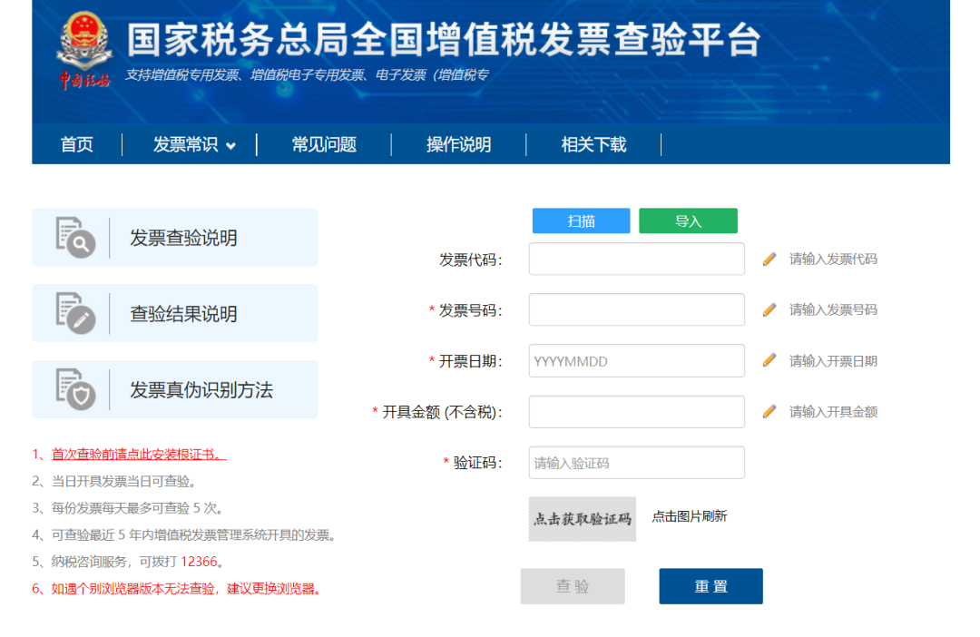Open the 相关下载 menu item
980x637 pixels.
593,144
